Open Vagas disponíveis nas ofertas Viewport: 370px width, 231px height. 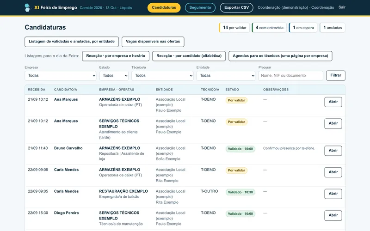(x=153, y=42)
